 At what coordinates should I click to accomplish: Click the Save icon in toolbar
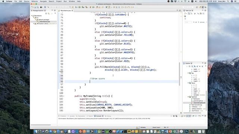tap(35, 7)
